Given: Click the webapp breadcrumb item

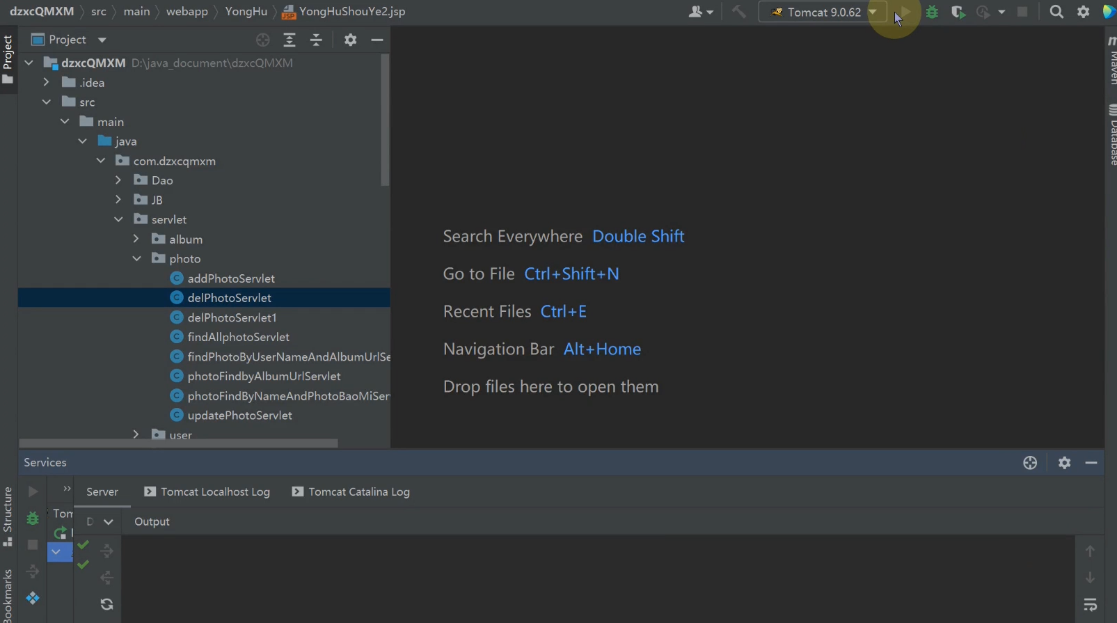Looking at the screenshot, I should 187,11.
